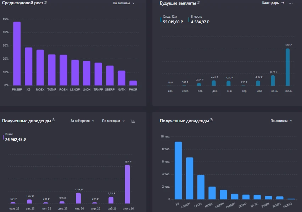The width and height of the screenshot is (302, 212).
Task: Select the июль 30K ₽ future payout bar
Action: coord(287,67)
